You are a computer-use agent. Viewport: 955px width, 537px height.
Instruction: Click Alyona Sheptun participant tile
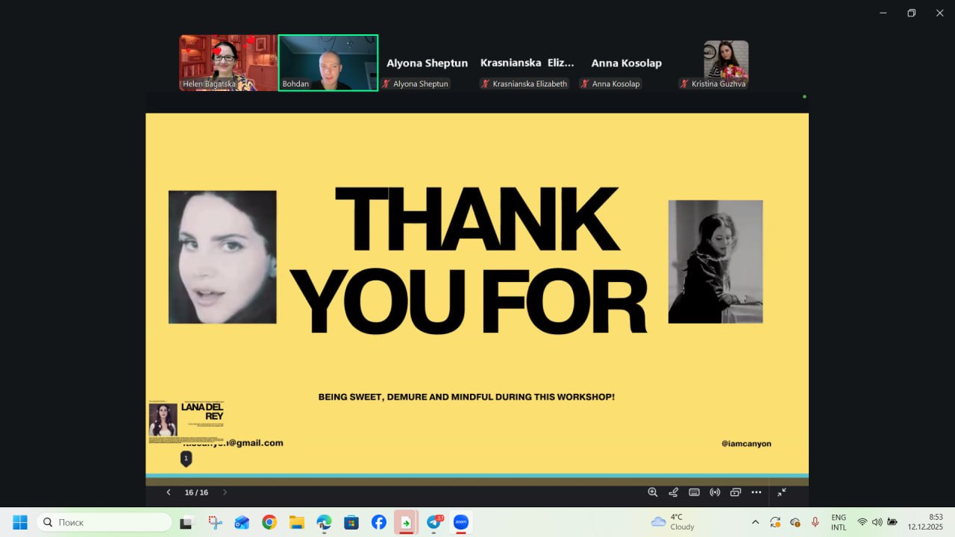pos(427,64)
